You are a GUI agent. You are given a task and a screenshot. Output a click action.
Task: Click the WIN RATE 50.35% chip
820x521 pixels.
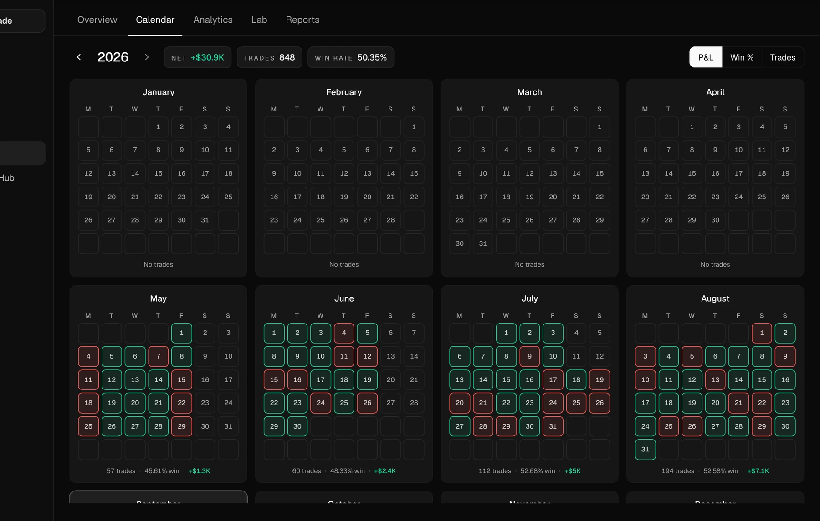(351, 57)
